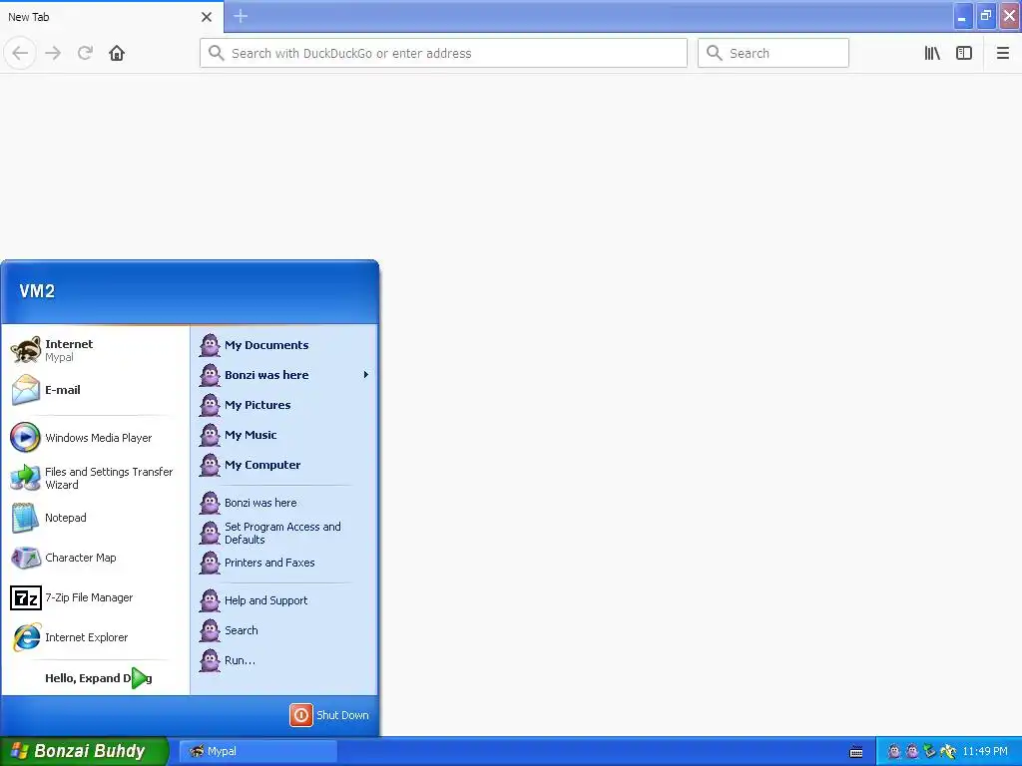Open a new tab with plus button

[x=241, y=16]
